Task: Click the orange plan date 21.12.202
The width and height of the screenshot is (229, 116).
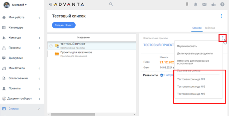Action: tap(167, 62)
